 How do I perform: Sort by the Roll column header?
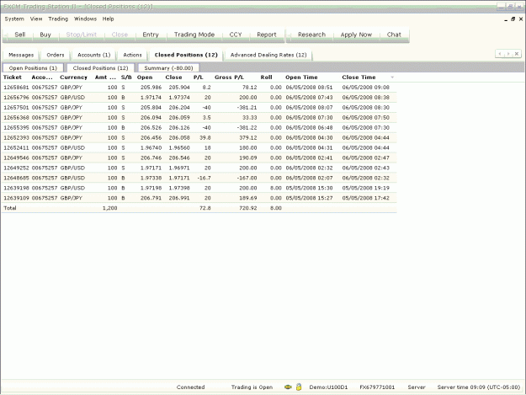[266, 77]
